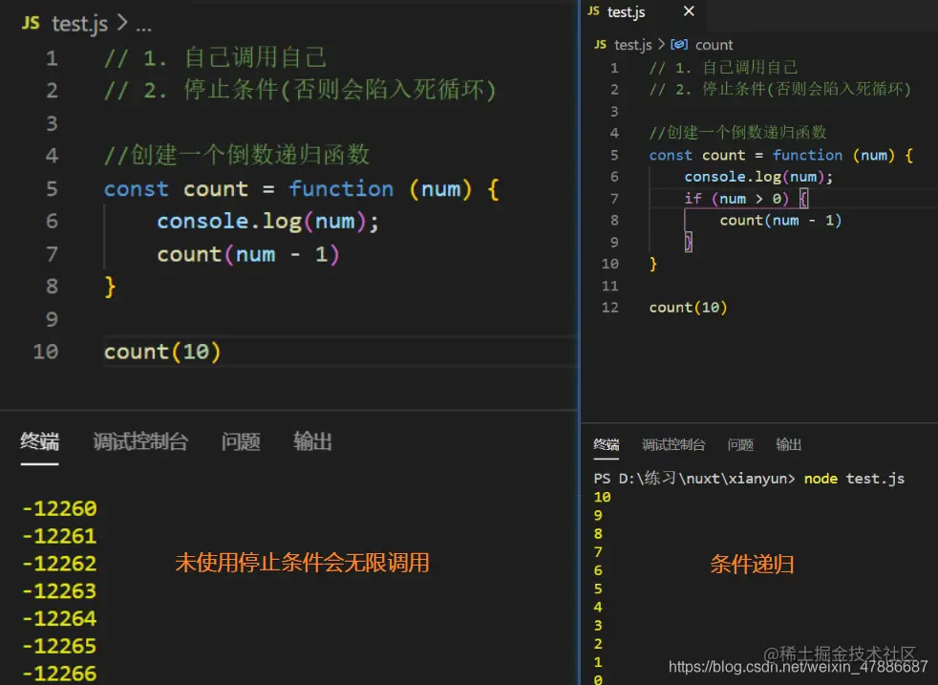Click 'count(num - 1)' in right editor
This screenshot has width=938, height=685.
[780, 220]
